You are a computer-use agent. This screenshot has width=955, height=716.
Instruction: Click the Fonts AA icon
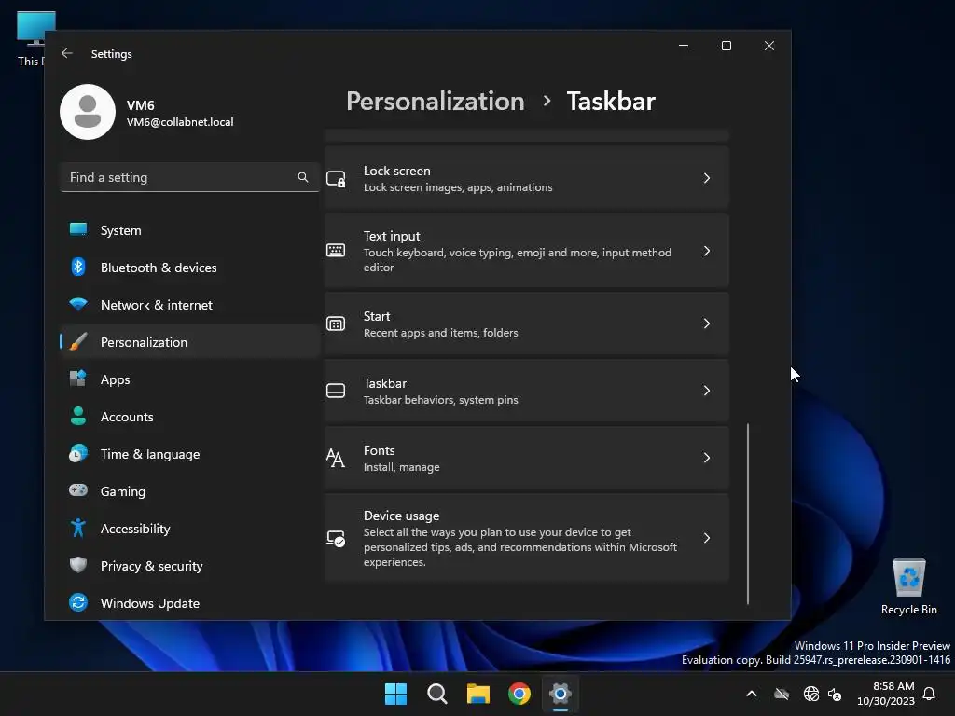coord(336,458)
